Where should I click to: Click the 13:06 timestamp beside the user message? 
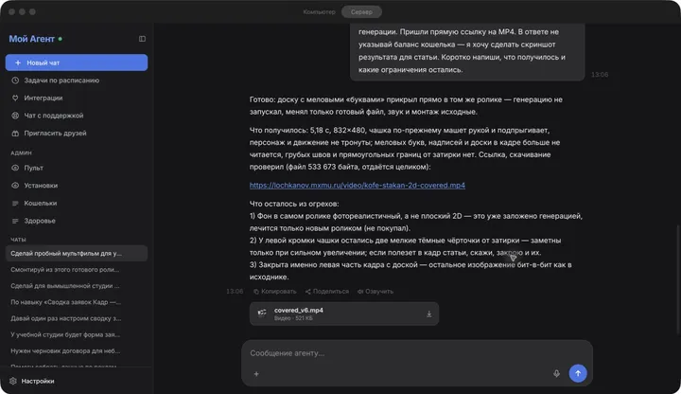[x=600, y=75]
